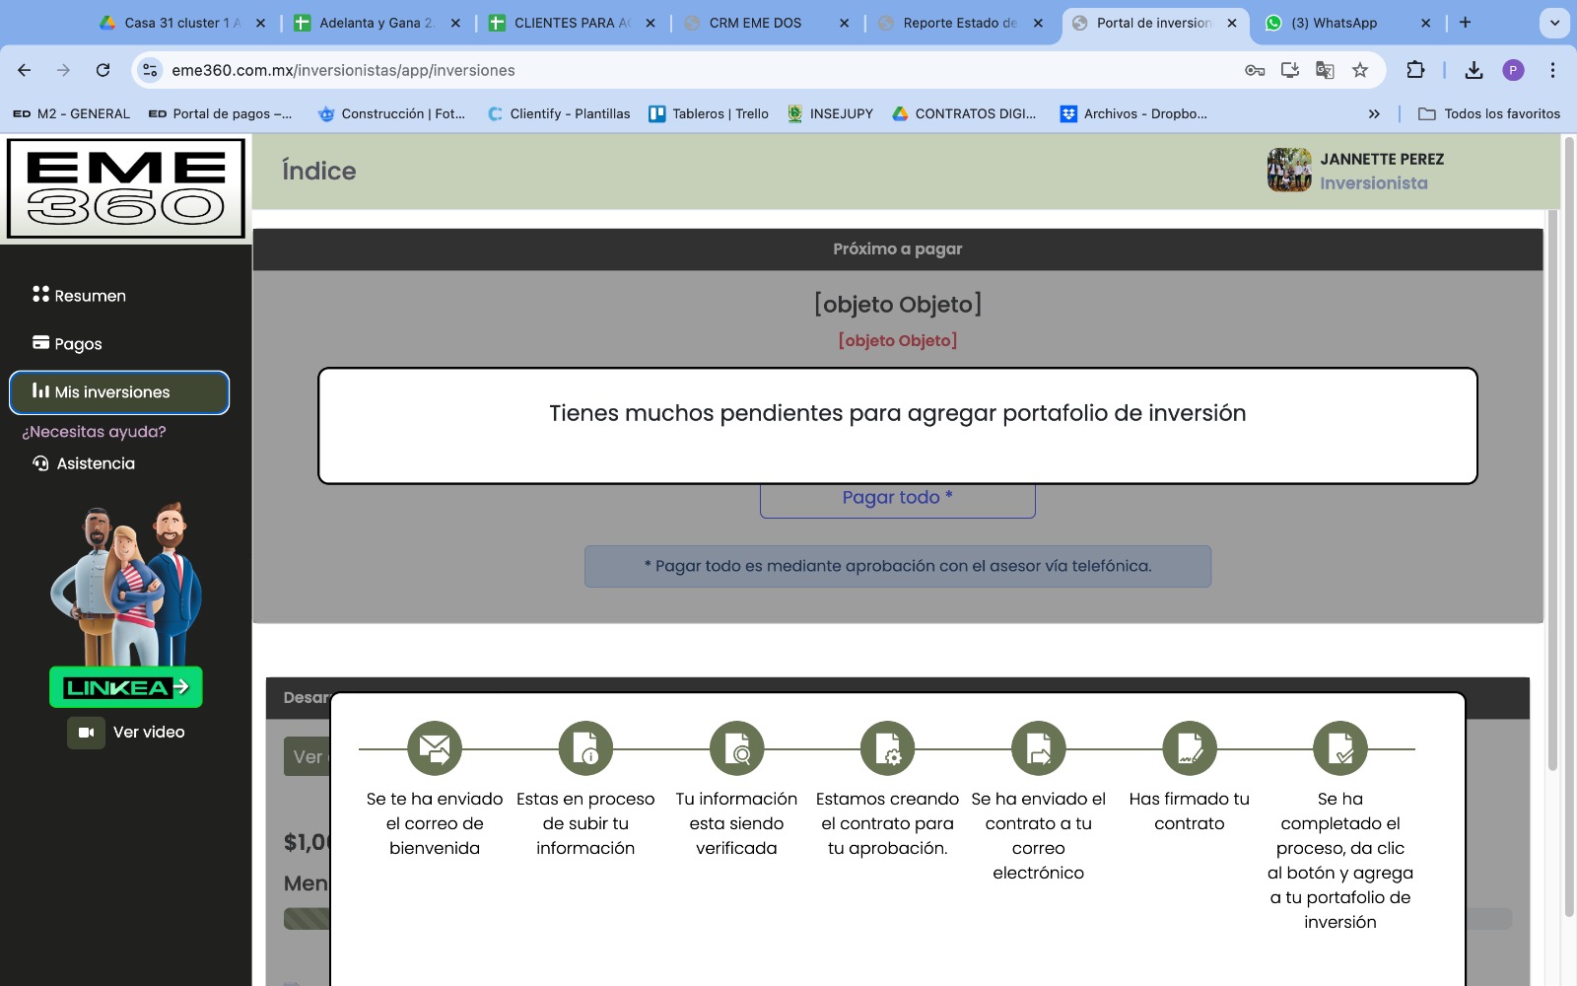The image size is (1577, 986).
Task: Click the contract creation gear step icon
Action: [x=887, y=748]
